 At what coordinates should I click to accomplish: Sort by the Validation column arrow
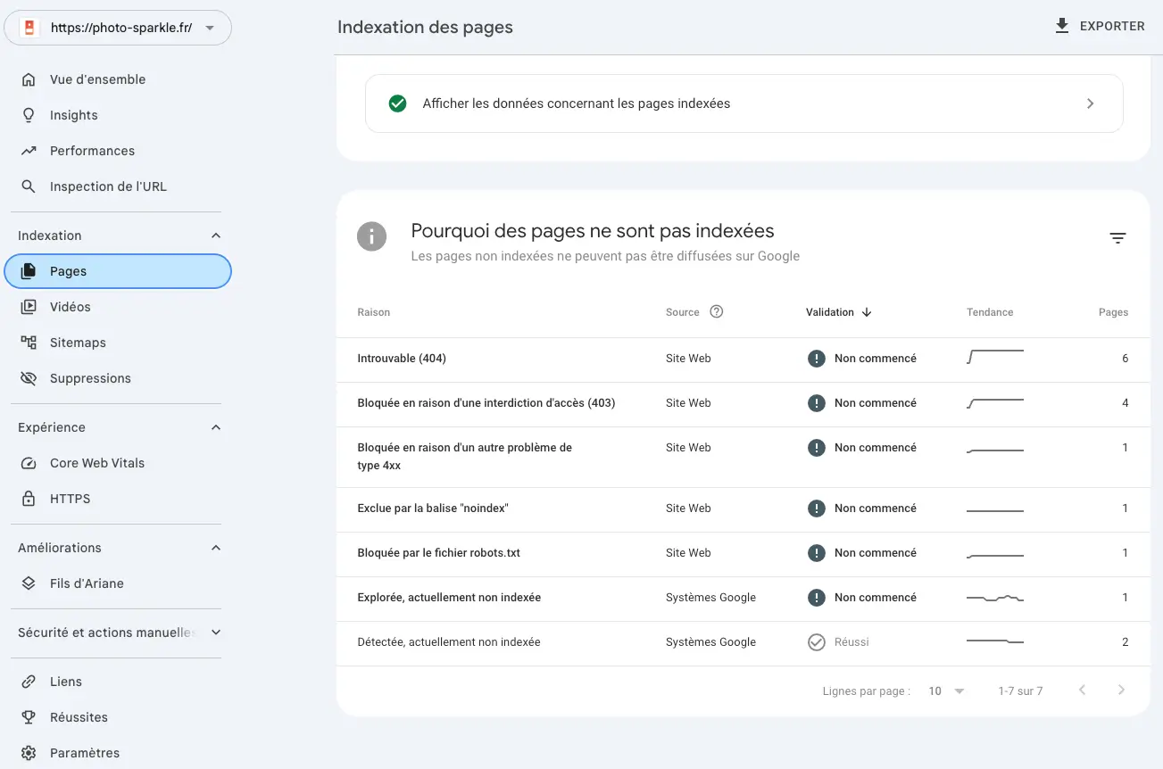click(x=867, y=312)
